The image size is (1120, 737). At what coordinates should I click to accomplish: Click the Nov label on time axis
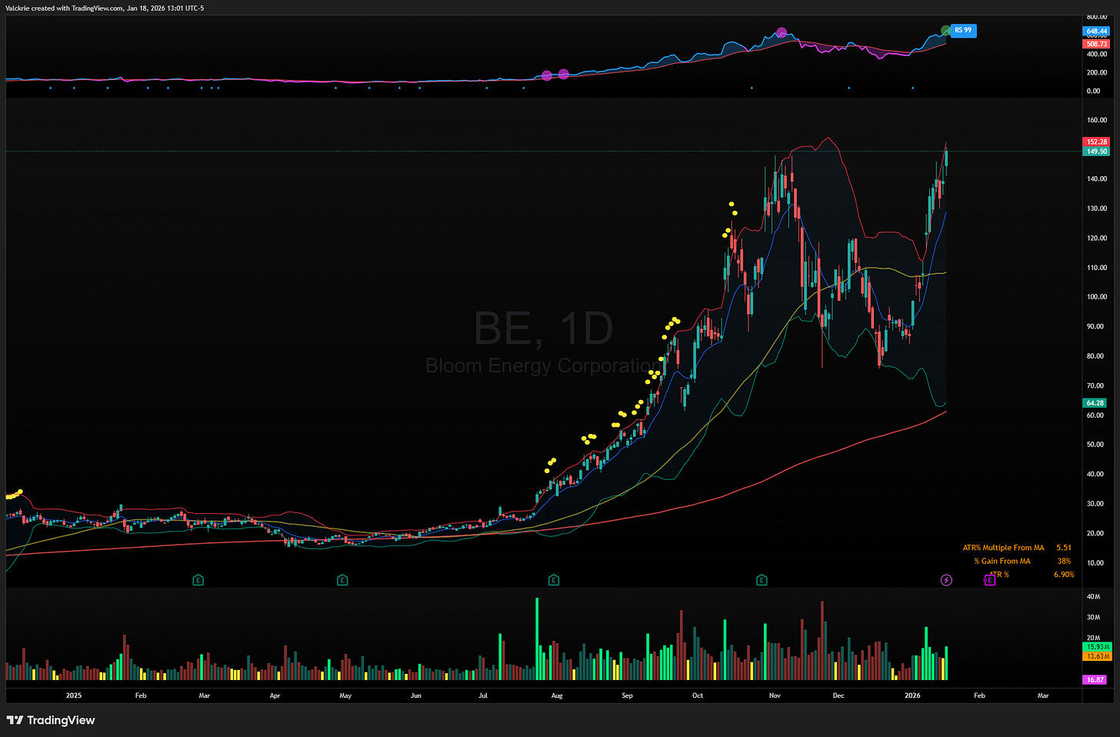coord(775,695)
